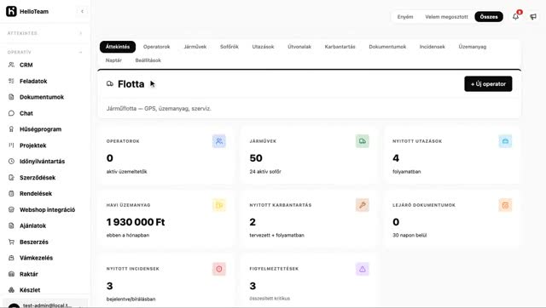The width and height of the screenshot is (546, 308).
Task: Collapse the Operatív sidebar section
Action: (x=45, y=52)
